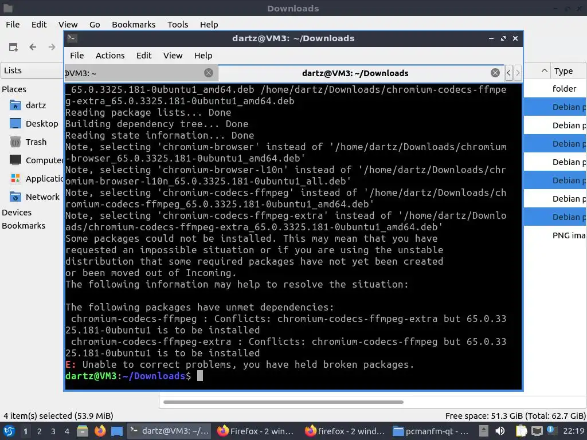
Task: Click the show desktop icon in taskbar
Action: pos(117,431)
